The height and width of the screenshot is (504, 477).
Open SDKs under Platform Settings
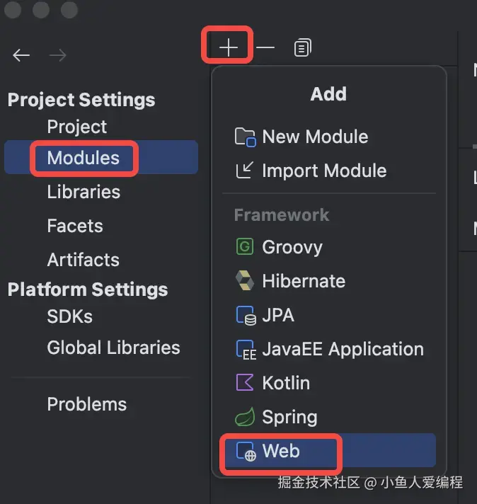click(x=69, y=316)
